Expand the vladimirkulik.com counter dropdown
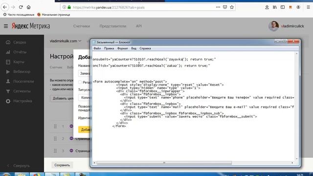The image size is (313, 176). (66, 41)
